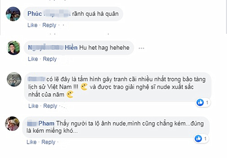Reply to Hiền's comment

pos(49,59)
